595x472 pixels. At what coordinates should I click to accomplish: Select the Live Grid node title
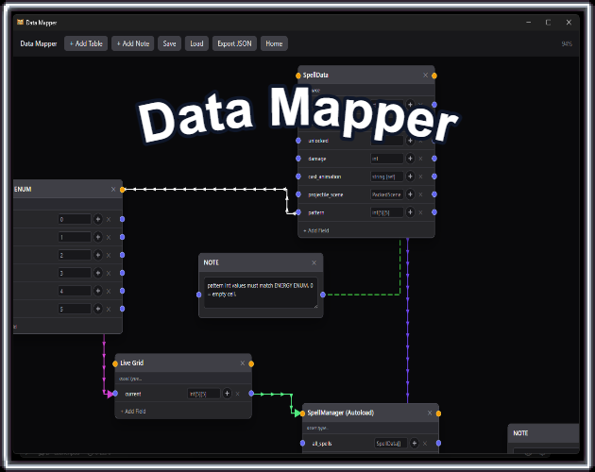131,362
